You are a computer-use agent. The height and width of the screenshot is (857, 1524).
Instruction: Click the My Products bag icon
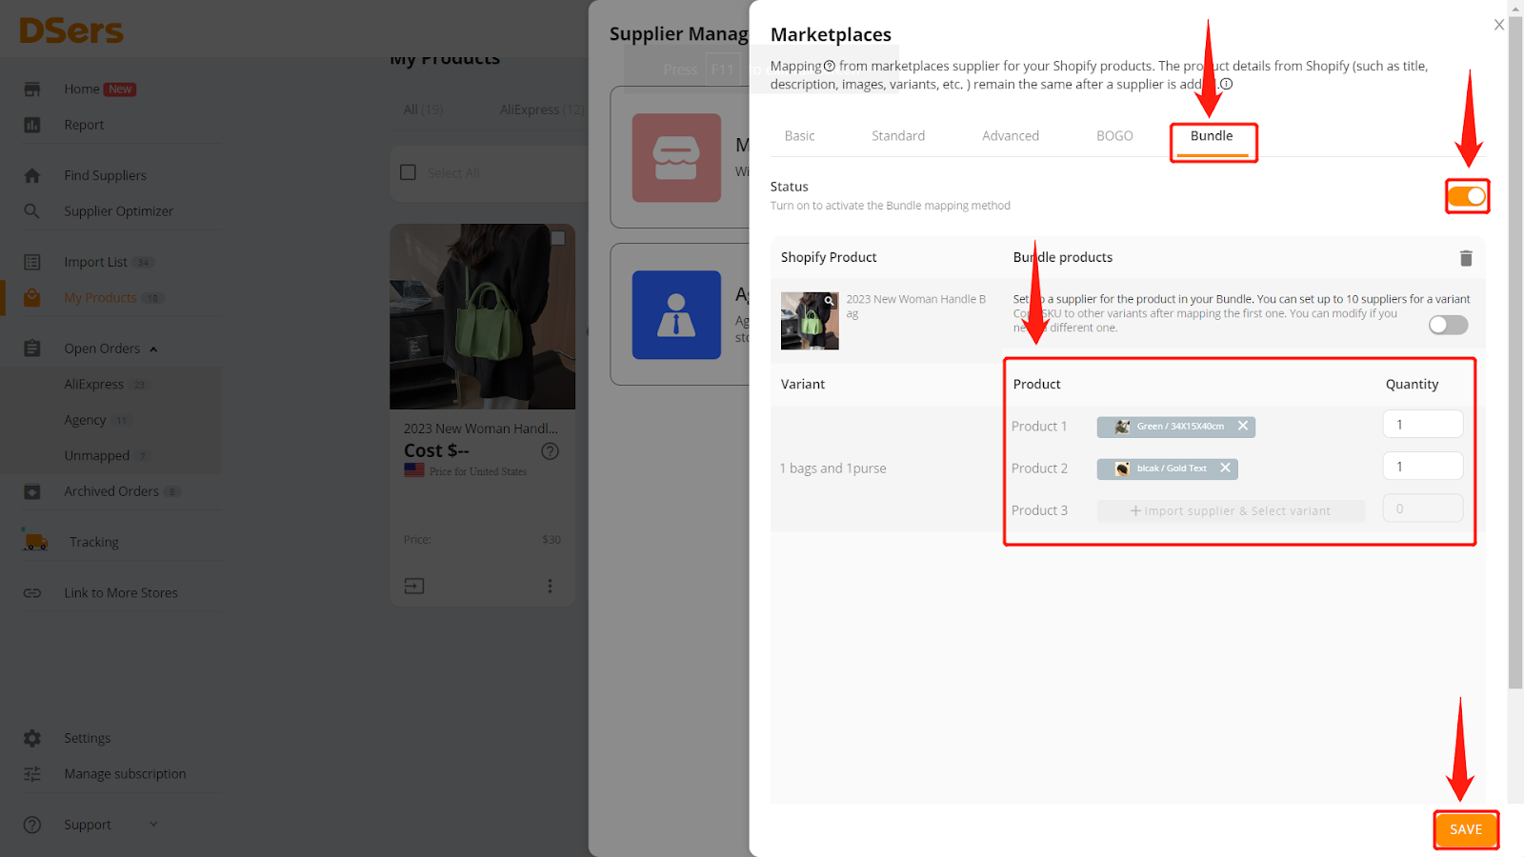tap(32, 298)
